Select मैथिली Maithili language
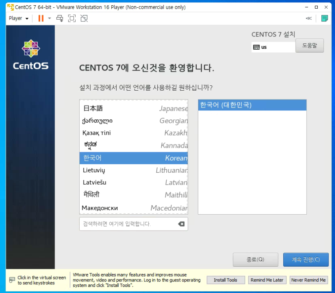Viewport: 335px width, 293px height. pyautogui.click(x=134, y=195)
